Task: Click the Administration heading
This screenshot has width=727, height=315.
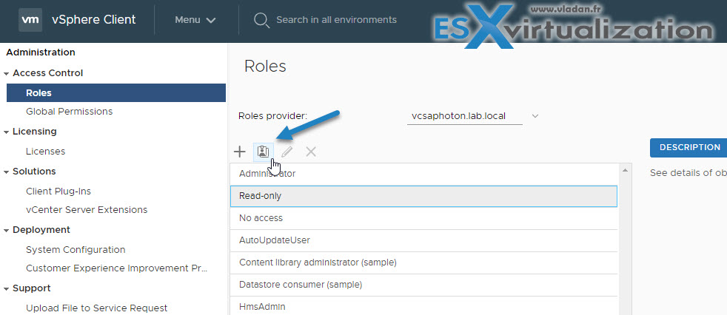Action: [x=41, y=52]
